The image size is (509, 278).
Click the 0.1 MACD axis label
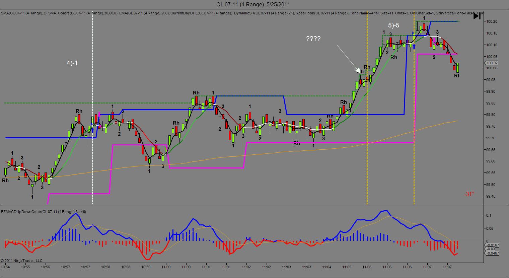(x=489, y=215)
